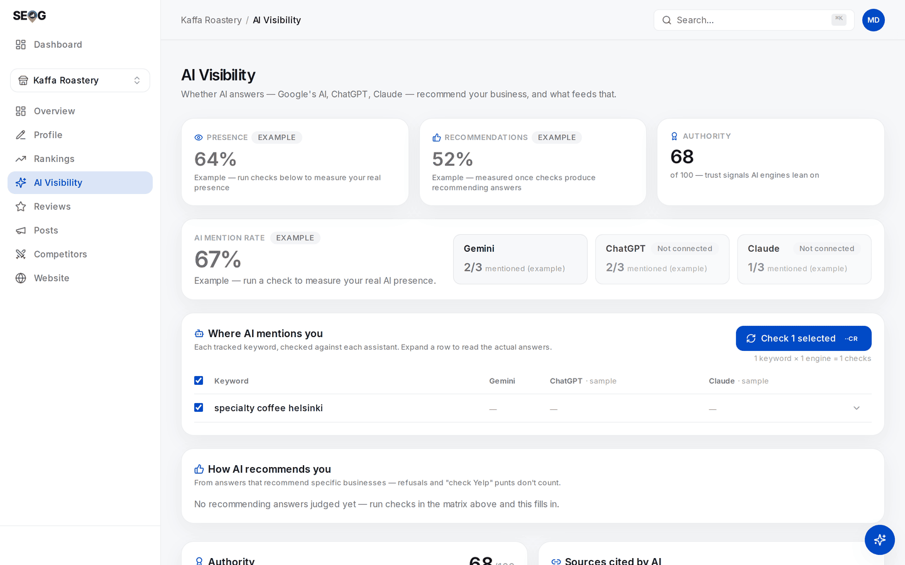Click the Recommendations 52% card
Viewport: 905px width, 565px height.
coord(533,162)
